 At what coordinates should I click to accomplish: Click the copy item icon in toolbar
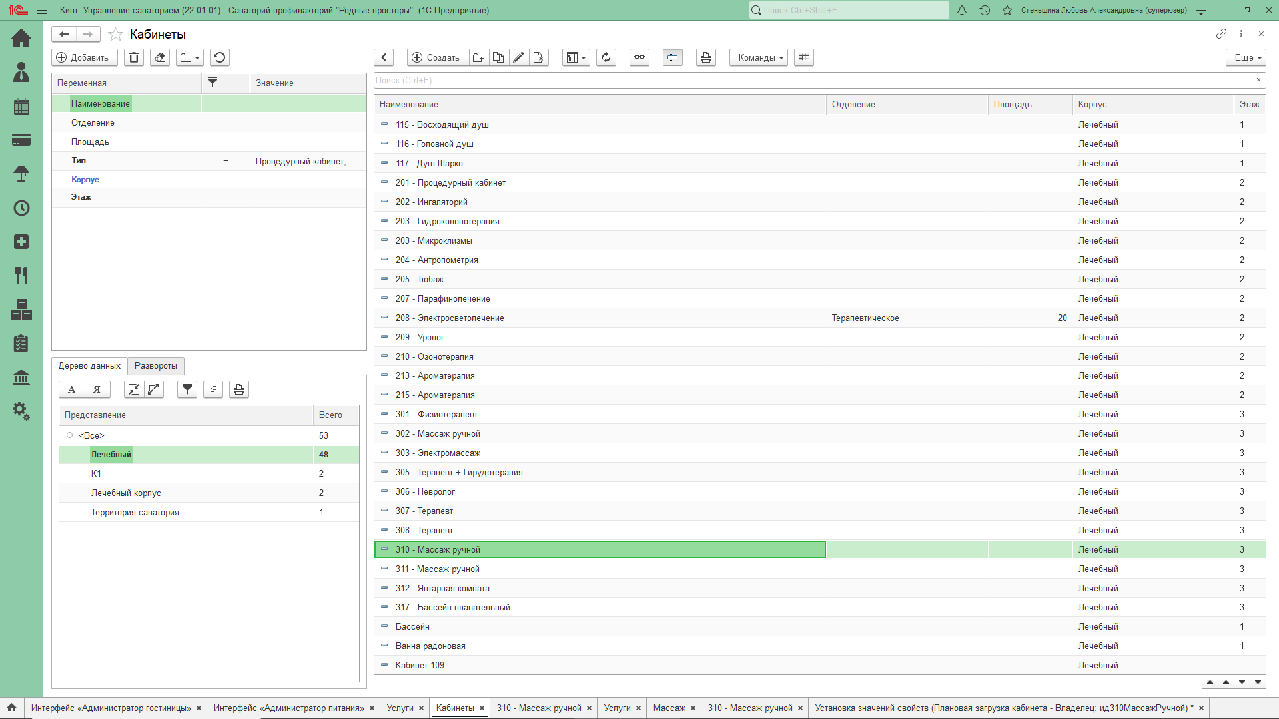point(498,57)
